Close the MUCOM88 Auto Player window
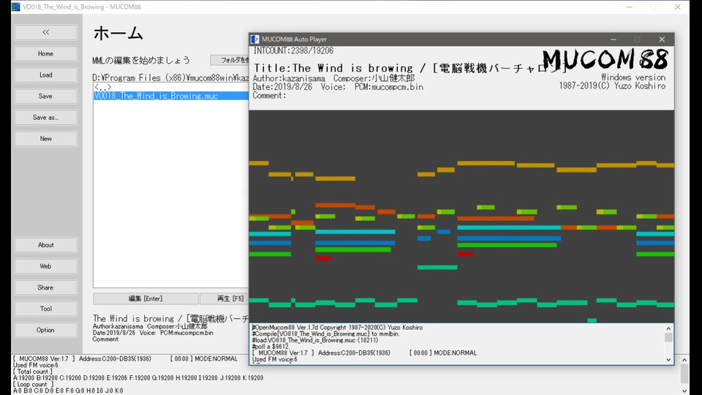The height and width of the screenshot is (395, 702). pos(662,39)
